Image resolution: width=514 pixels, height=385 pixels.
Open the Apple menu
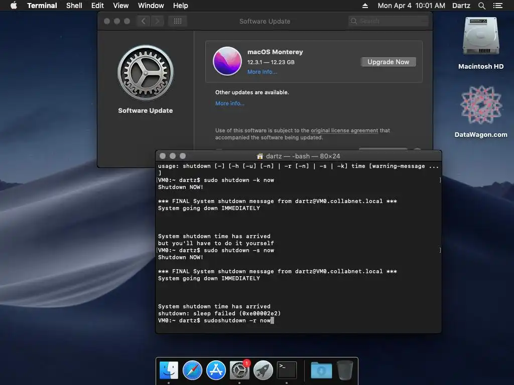[14, 6]
